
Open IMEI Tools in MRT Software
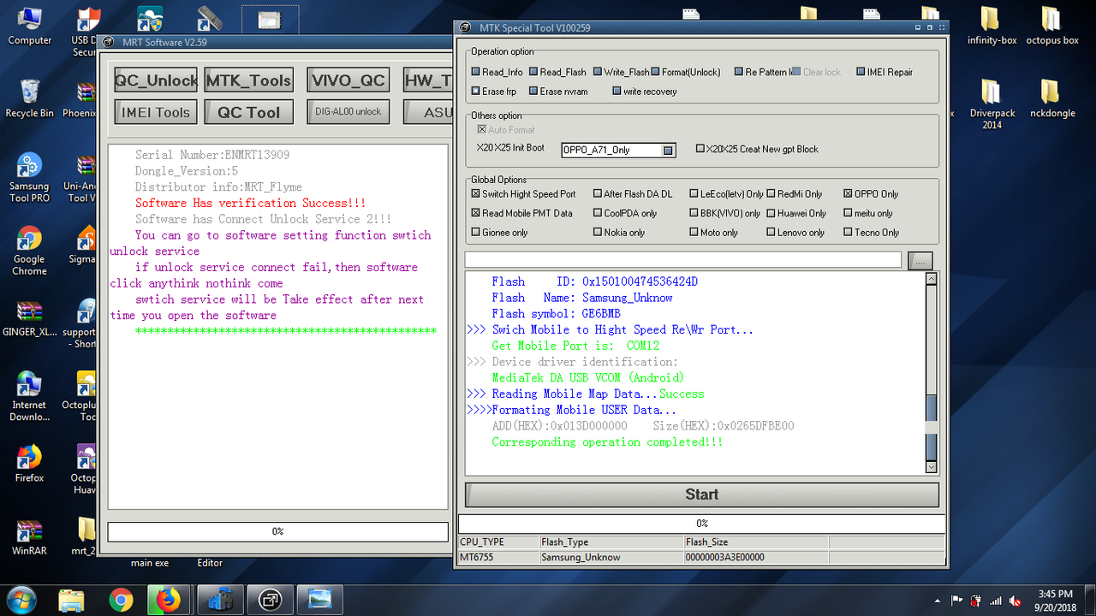tap(156, 112)
